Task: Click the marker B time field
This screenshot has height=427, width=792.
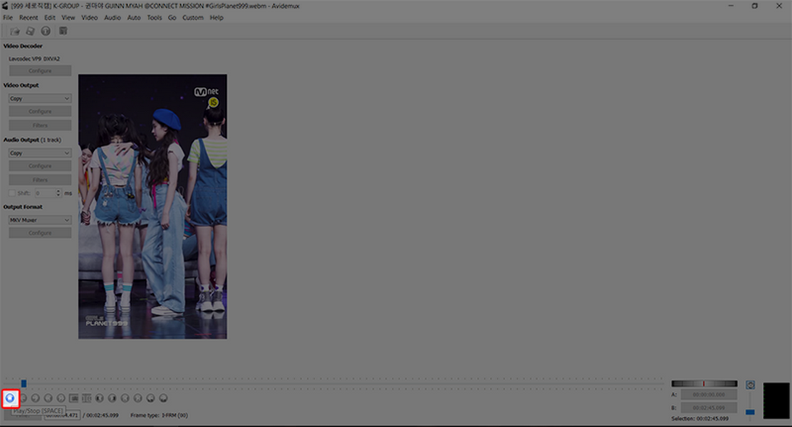Action: coord(709,407)
